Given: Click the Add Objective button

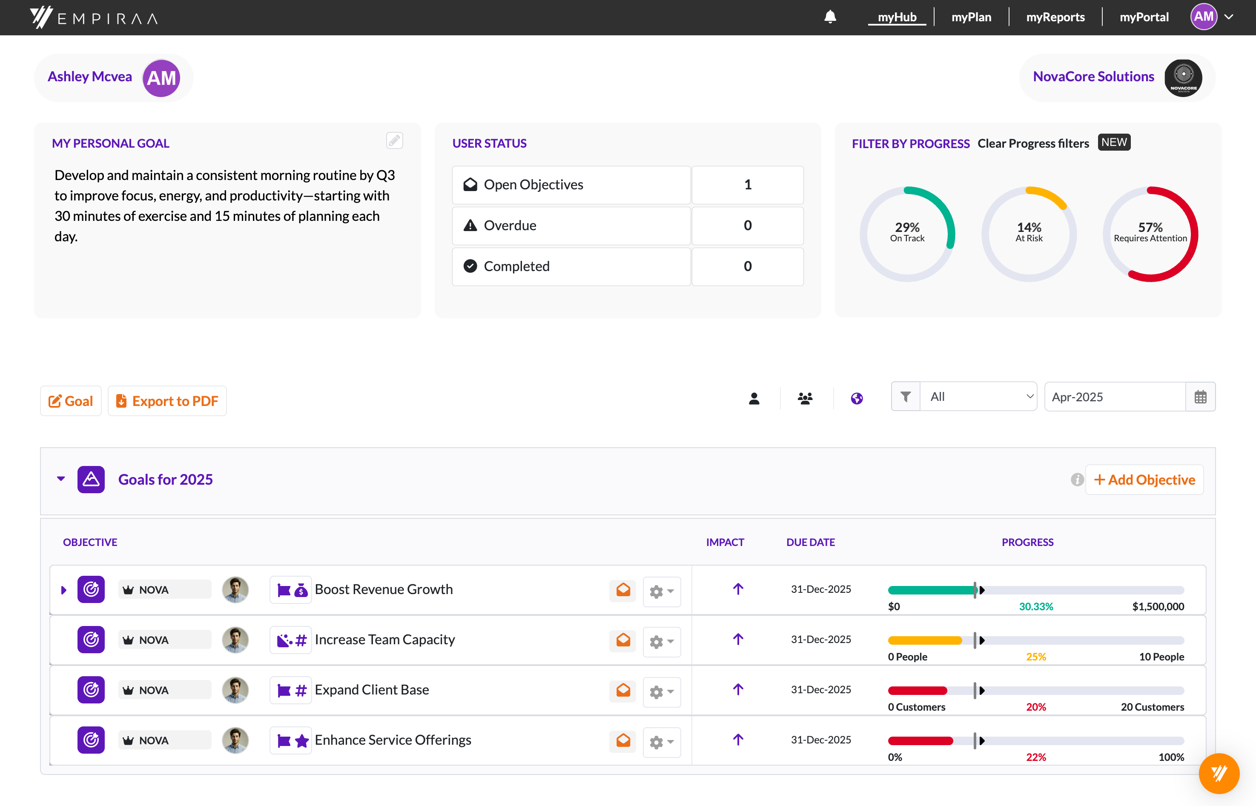Looking at the screenshot, I should [x=1144, y=480].
